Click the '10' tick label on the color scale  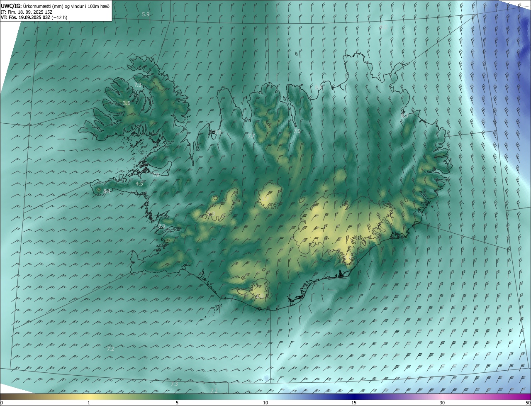click(x=265, y=403)
